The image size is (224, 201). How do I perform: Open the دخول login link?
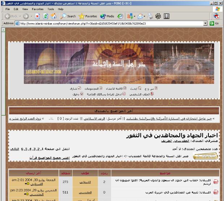(x=76, y=94)
